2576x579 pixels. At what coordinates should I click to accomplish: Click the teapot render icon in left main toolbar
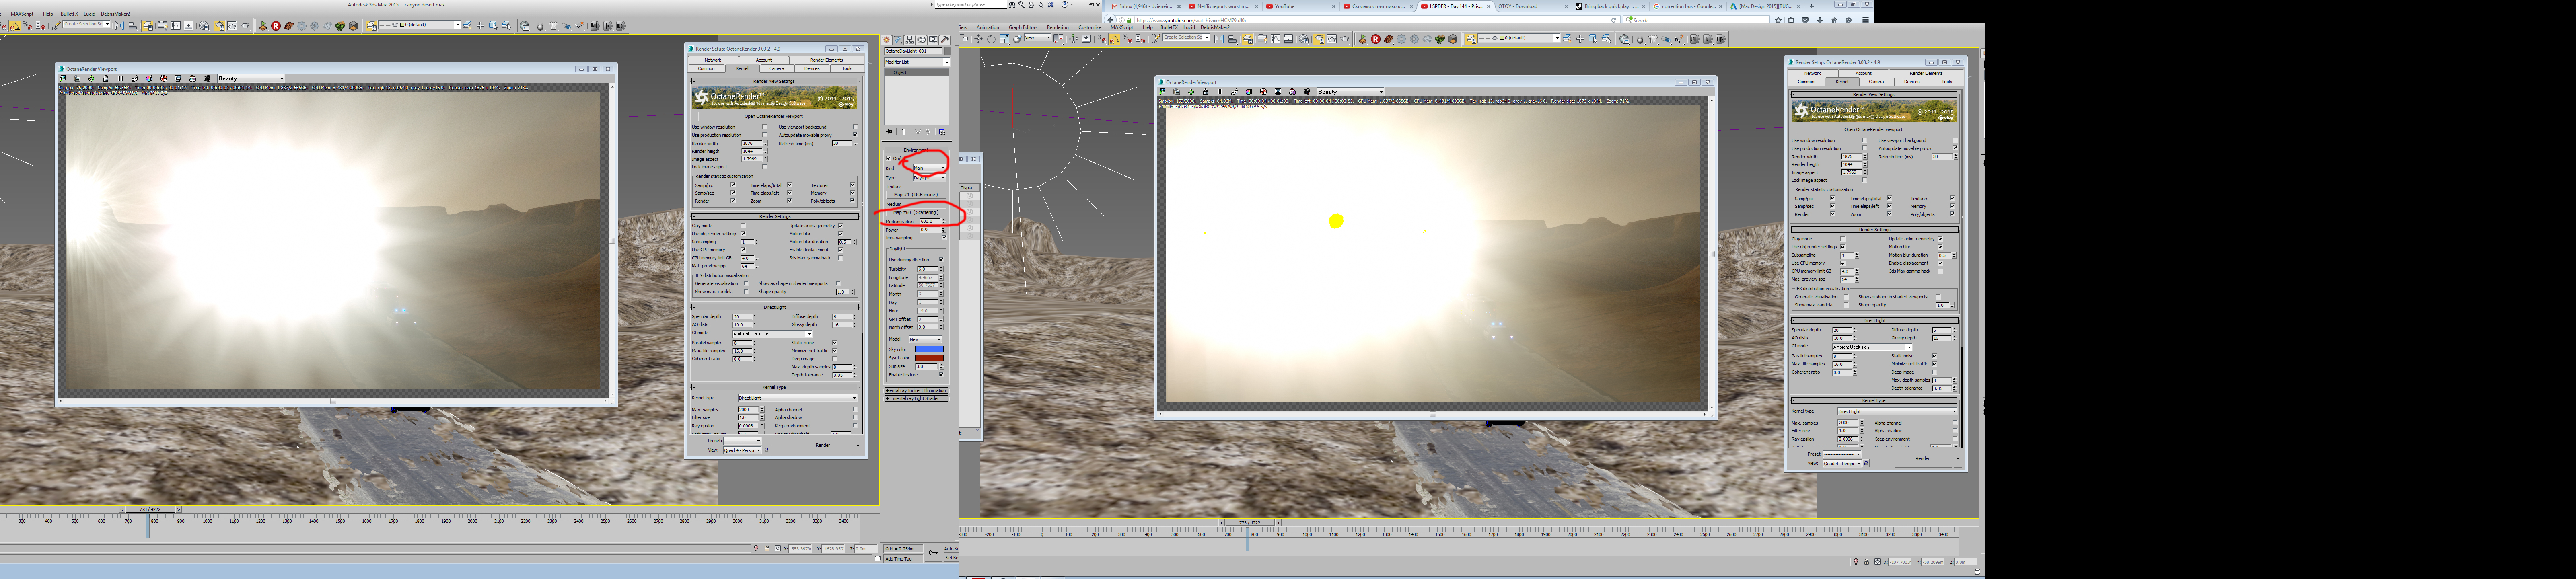245,25
